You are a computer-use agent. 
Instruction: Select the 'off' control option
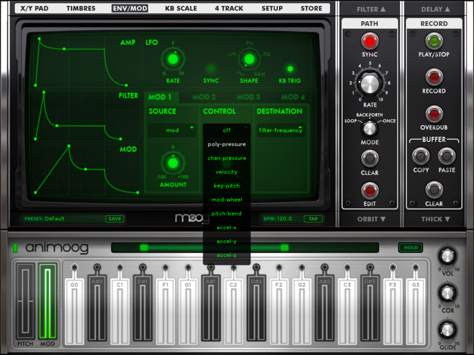coord(227,130)
